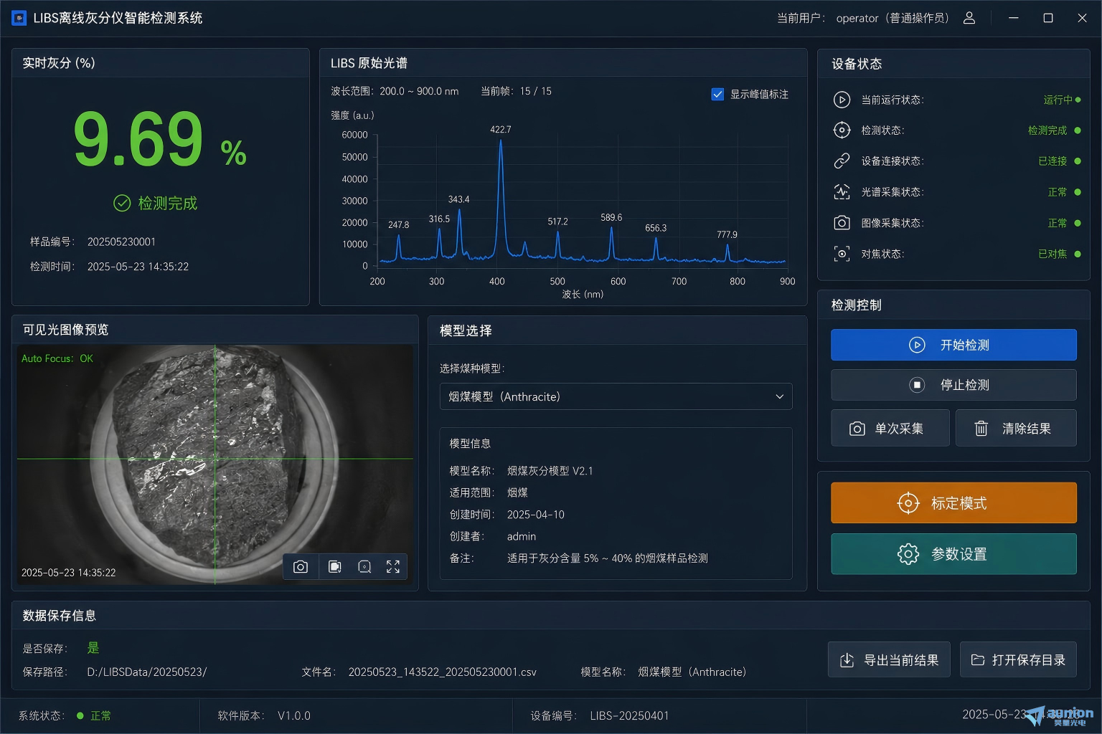Expand image preview to fullscreen
The height and width of the screenshot is (734, 1102).
coord(393,567)
